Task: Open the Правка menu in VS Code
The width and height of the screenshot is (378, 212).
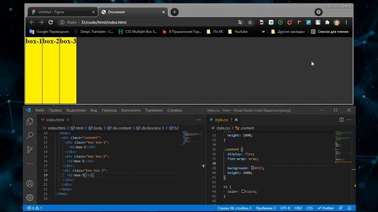Action: (x=55, y=110)
